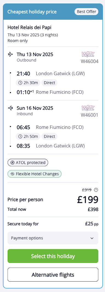The width and height of the screenshot is (105, 292).
Task: Click the price info question mark icon
Action: pos(96,190)
